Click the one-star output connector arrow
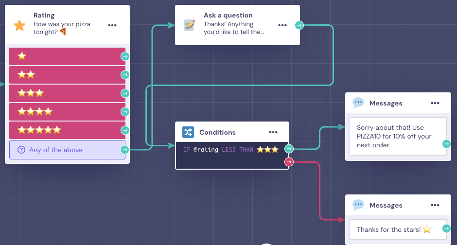The width and height of the screenshot is (457, 245). point(125,56)
